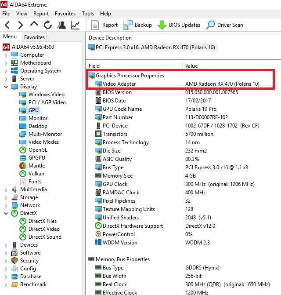The height and width of the screenshot is (295, 281).
Task: Select the BIOS Version row
Action: 184,92
